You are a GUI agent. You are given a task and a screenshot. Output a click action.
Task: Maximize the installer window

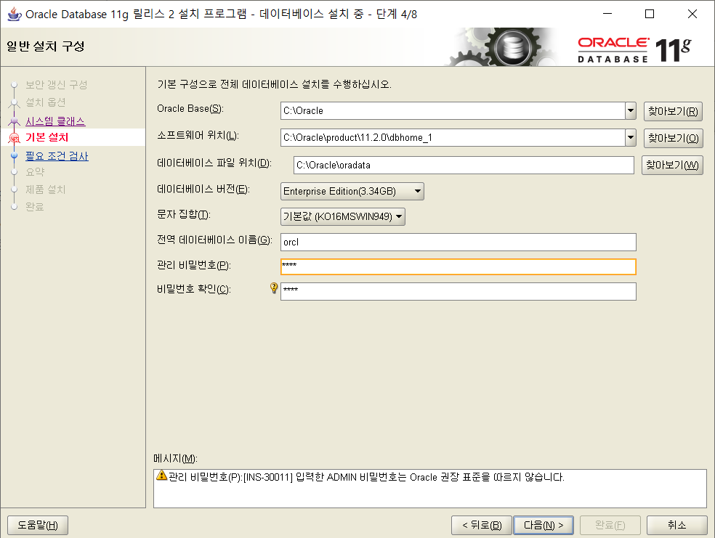[x=650, y=14]
